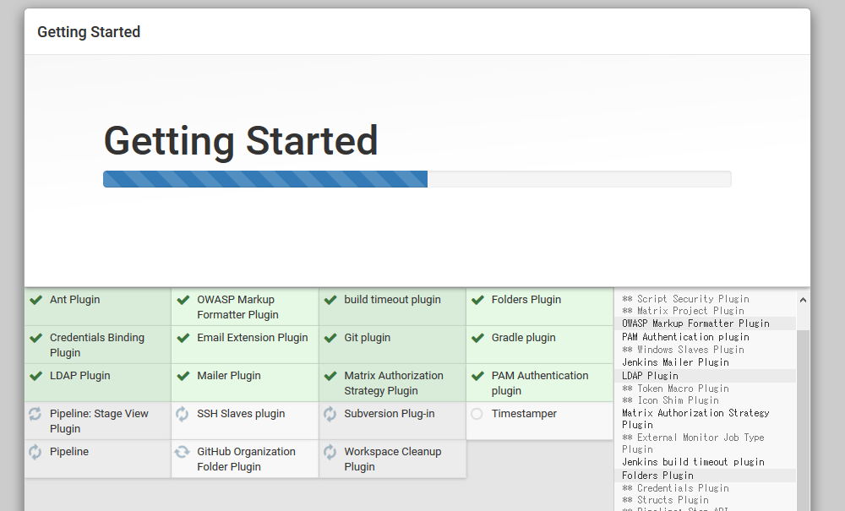Click the spinner icon beside Pipeline
Image resolution: width=845 pixels, height=511 pixels.
(x=35, y=452)
